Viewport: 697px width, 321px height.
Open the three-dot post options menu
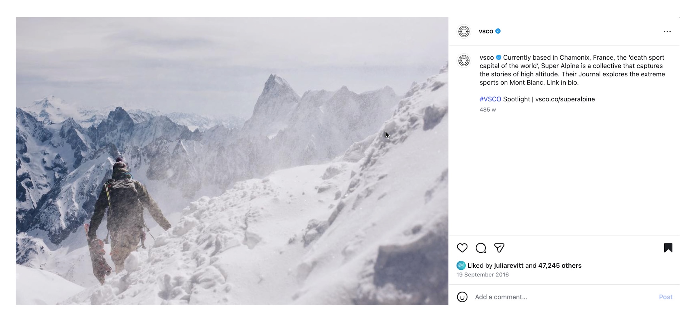point(668,31)
